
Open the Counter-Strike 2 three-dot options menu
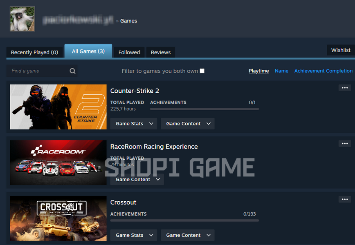pos(345,88)
